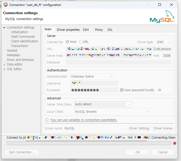Toggle Save password locally checkbox
181x161 pixels.
[x=122, y=90]
